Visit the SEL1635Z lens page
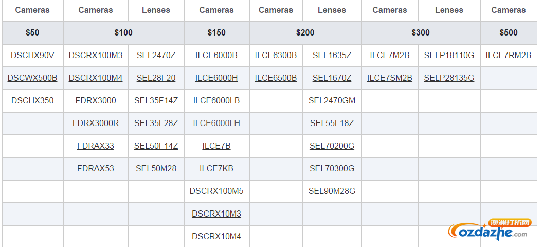The width and height of the screenshot is (543, 247). click(x=332, y=56)
